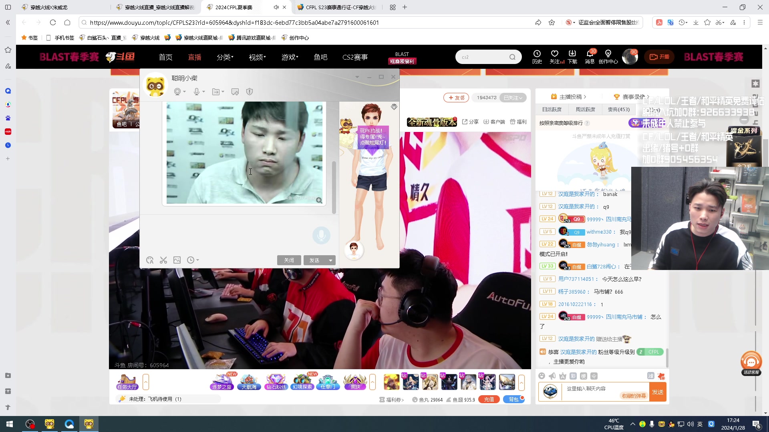Click the orange 充值 recharge button

pos(489,399)
